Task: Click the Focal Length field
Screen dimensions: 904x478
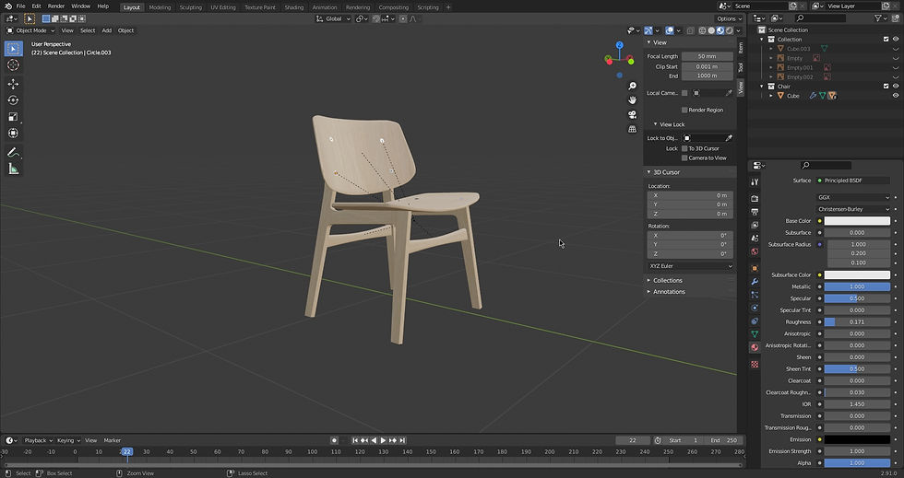Action: pos(708,56)
